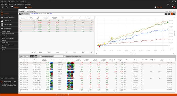The width and height of the screenshot is (177, 96).
Task: Enable Помеченные раздачи checkbox
Action: pos(41,56)
